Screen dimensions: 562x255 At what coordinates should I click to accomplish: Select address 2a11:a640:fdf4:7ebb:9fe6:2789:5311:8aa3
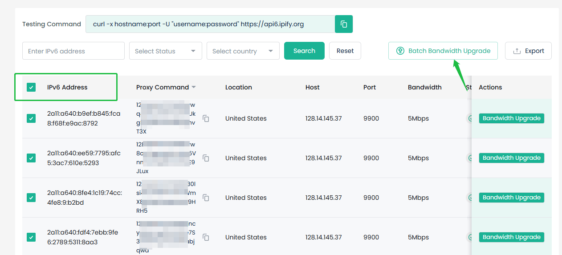(83, 237)
